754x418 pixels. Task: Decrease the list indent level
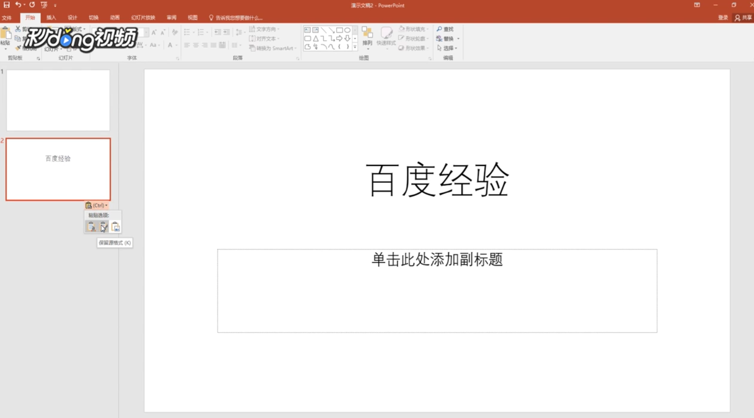click(217, 32)
